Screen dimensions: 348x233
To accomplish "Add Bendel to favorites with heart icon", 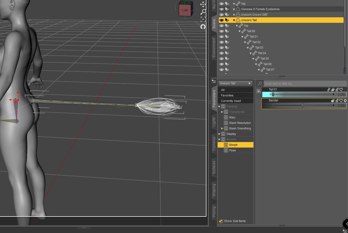I will pyautogui.click(x=341, y=101).
